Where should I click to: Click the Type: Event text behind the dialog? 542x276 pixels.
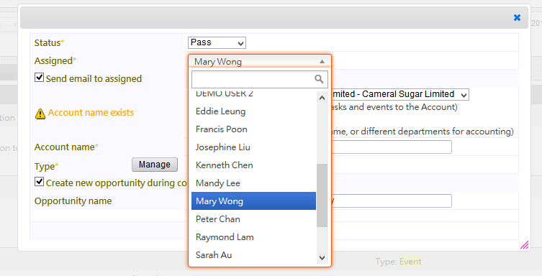tap(399, 262)
